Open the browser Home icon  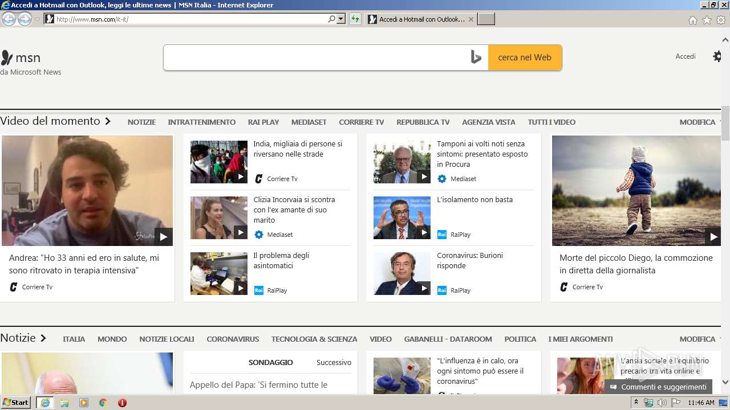(692, 20)
